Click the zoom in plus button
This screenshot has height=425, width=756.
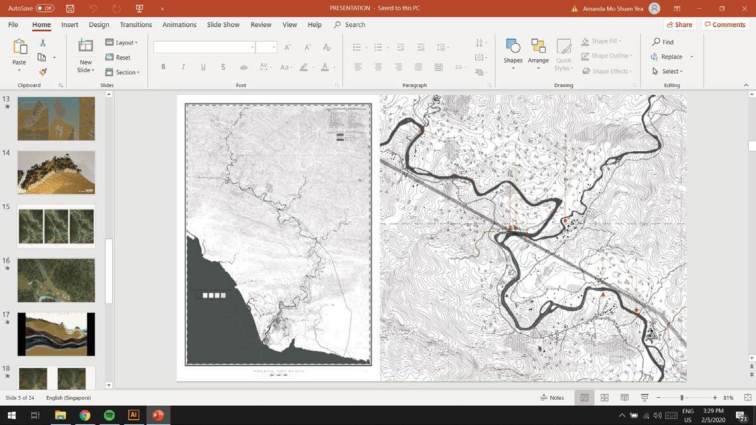(x=715, y=398)
